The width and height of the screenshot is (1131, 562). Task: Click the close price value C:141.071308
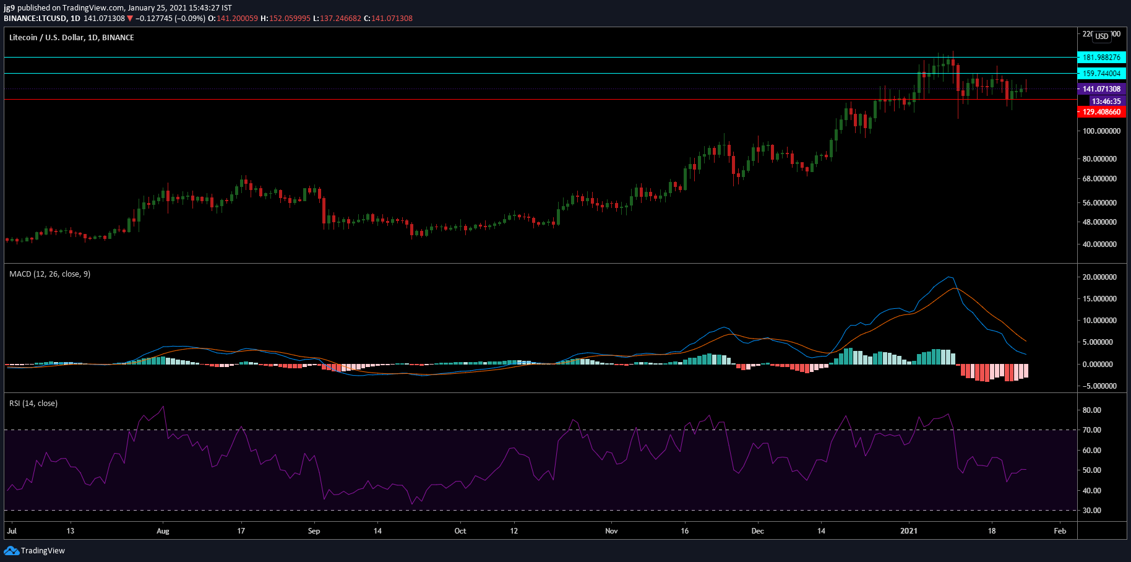point(388,19)
